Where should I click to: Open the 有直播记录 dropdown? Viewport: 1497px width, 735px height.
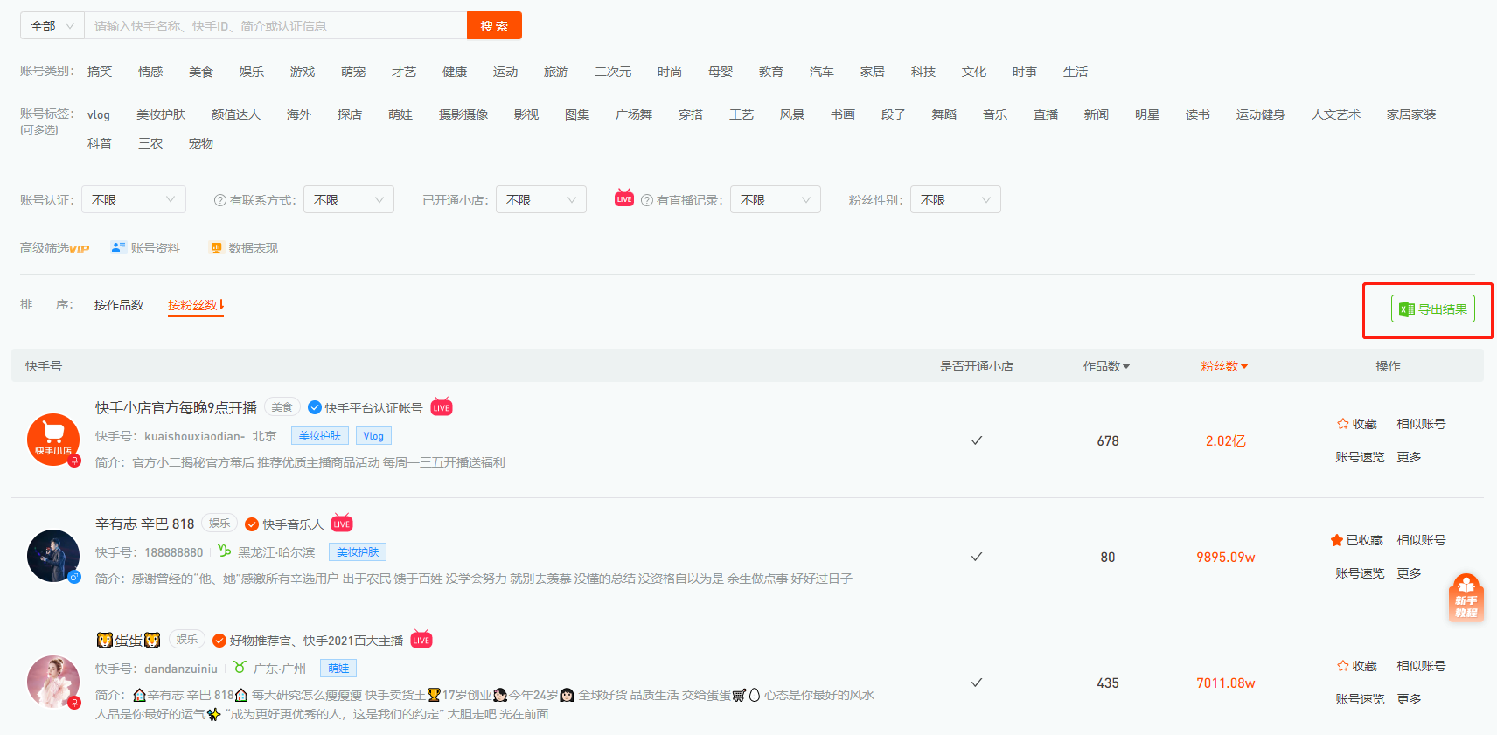click(x=776, y=199)
